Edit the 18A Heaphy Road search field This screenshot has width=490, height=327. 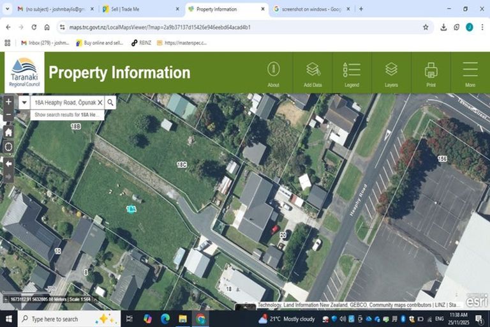64,102
